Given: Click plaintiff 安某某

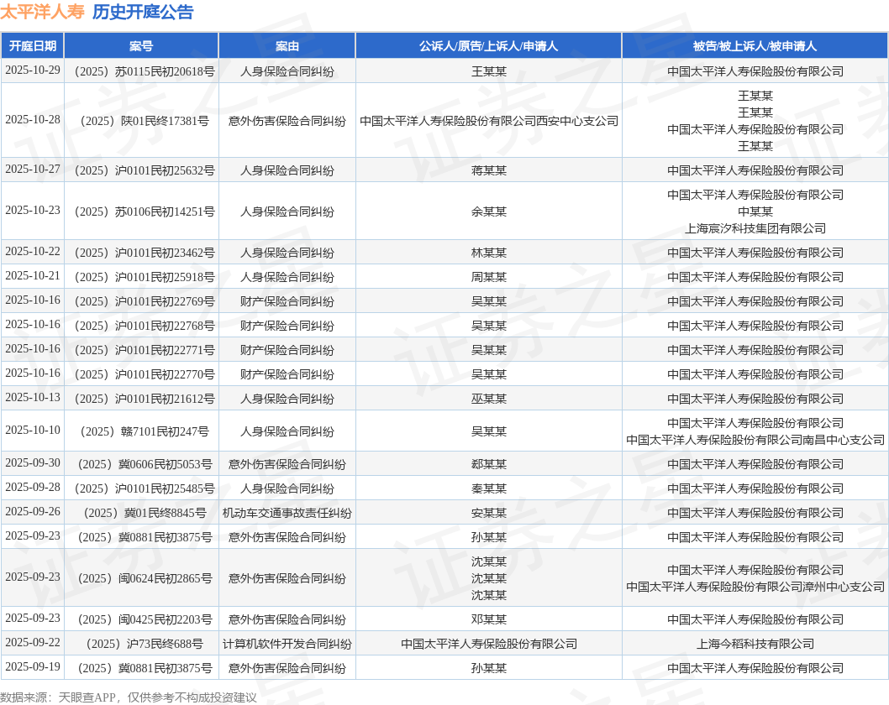Looking at the screenshot, I should click(489, 513).
